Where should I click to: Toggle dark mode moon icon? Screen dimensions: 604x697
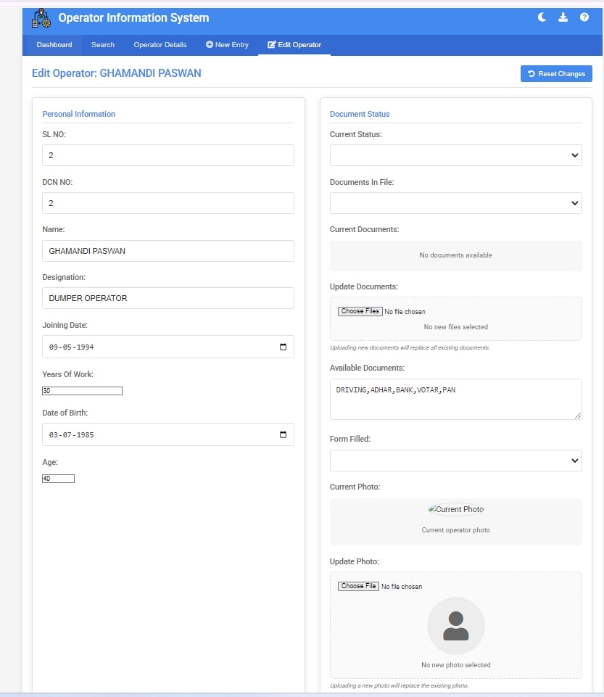tap(542, 17)
